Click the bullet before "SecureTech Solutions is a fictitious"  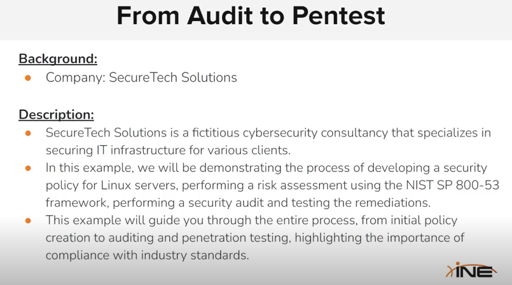tap(28, 133)
